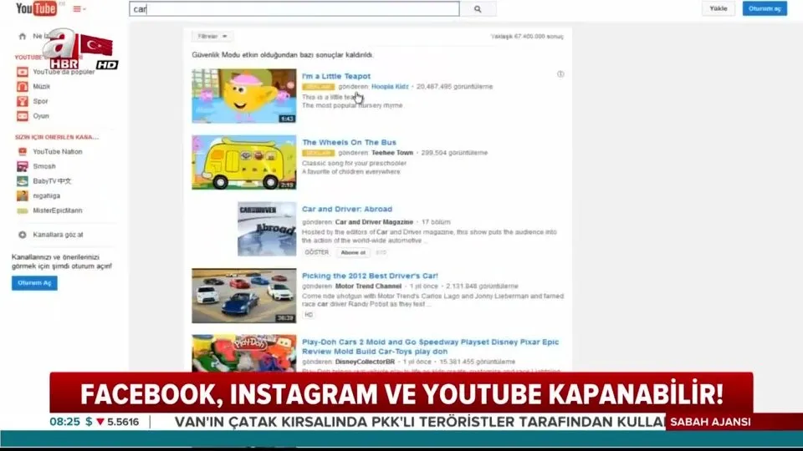This screenshot has height=451, width=803.
Task: Click the Teehee Town channel link
Action: (391, 153)
